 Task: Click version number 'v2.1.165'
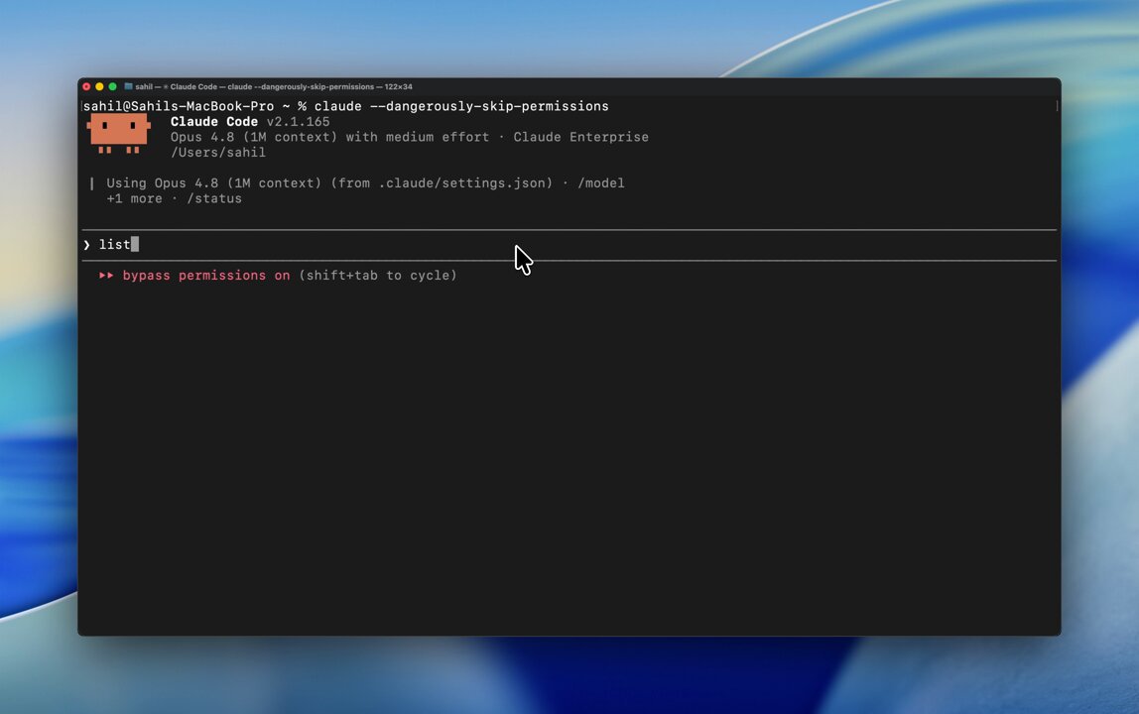click(298, 121)
